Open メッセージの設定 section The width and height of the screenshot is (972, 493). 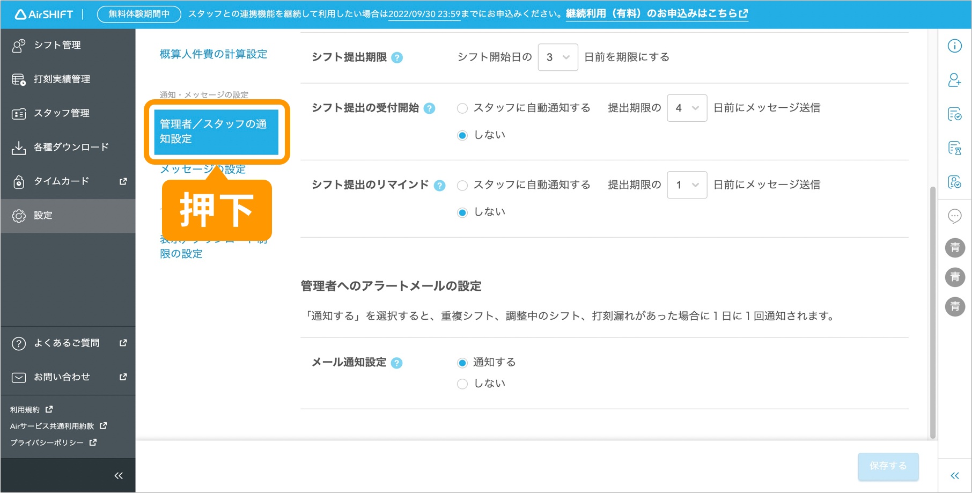[202, 169]
